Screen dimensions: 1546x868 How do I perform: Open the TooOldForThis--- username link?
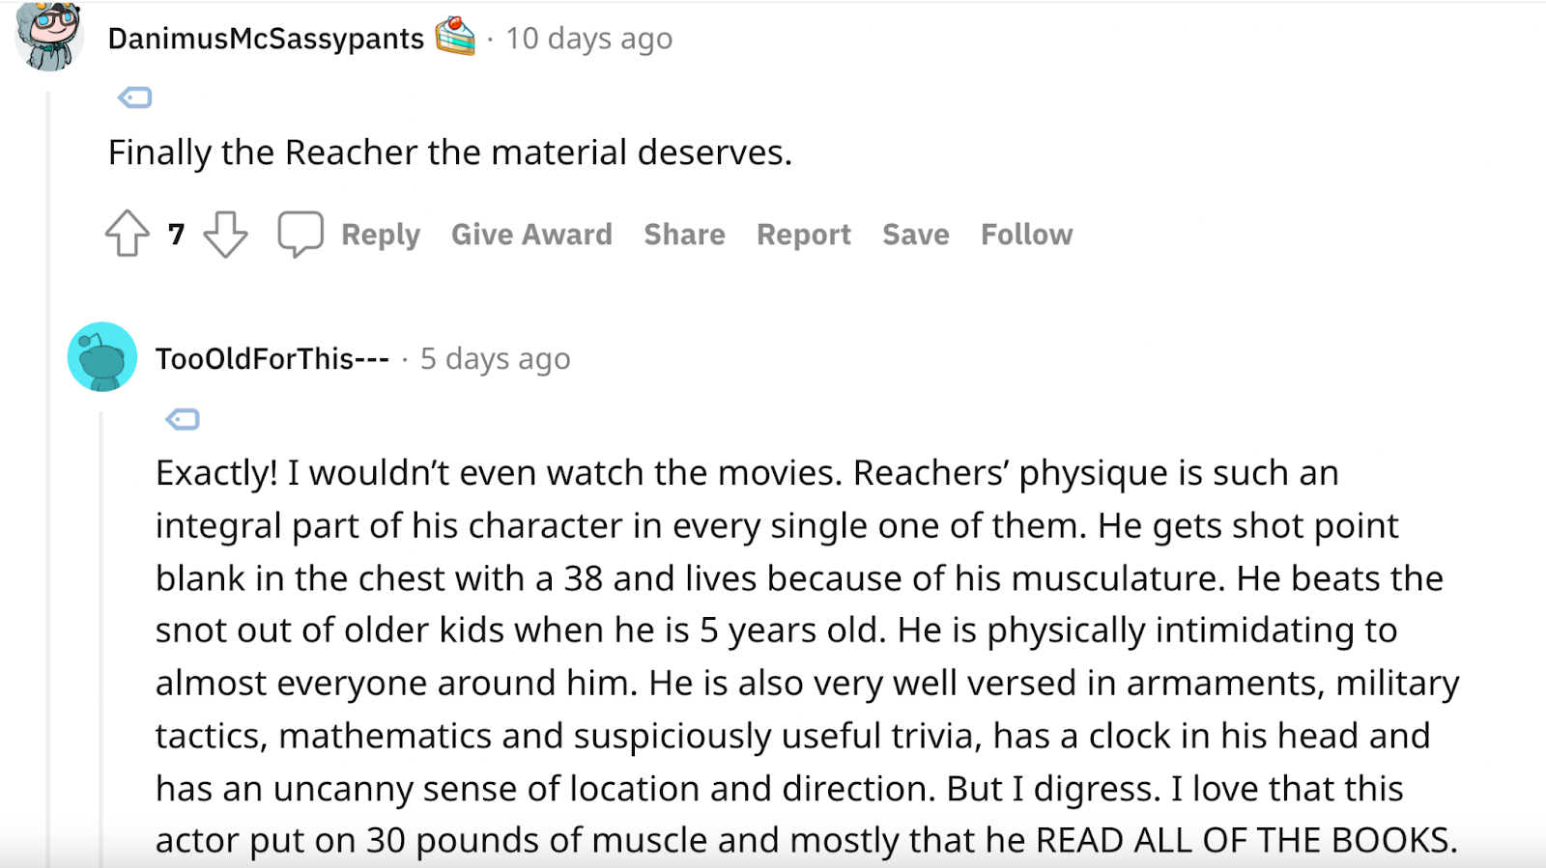point(272,359)
